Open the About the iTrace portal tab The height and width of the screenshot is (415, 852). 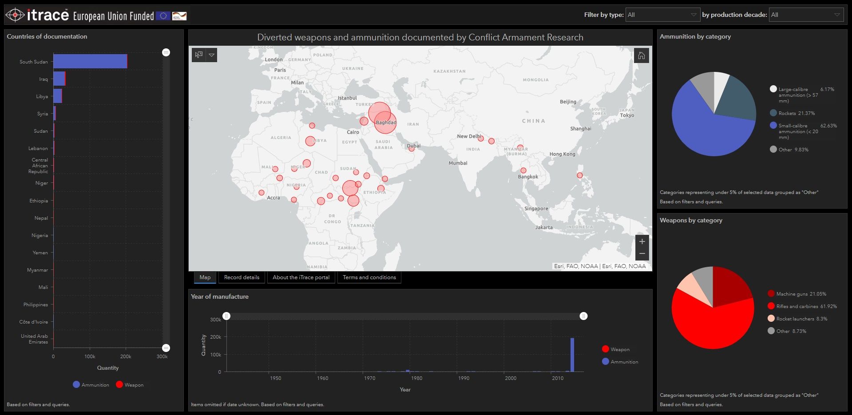click(301, 277)
